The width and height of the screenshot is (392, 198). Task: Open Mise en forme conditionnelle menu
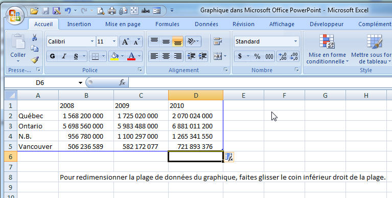click(327, 49)
